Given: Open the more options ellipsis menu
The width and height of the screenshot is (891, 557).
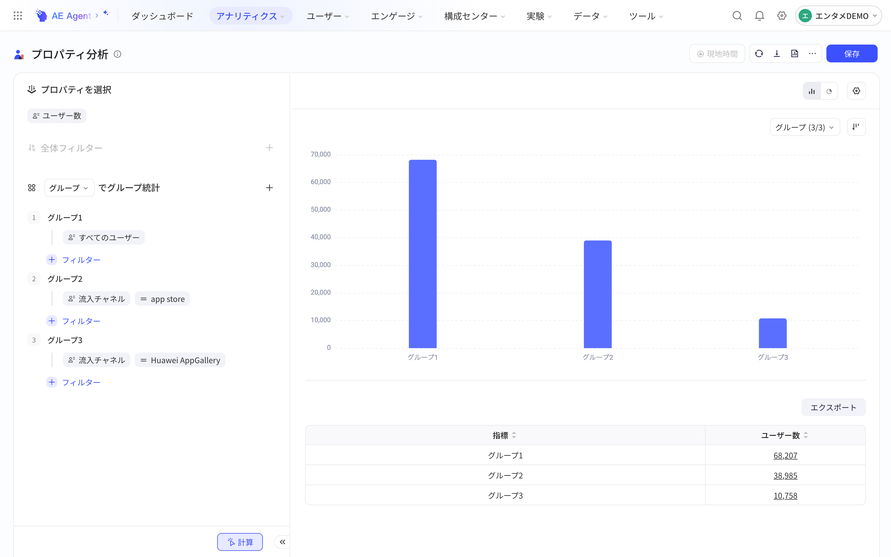Looking at the screenshot, I should [x=812, y=54].
